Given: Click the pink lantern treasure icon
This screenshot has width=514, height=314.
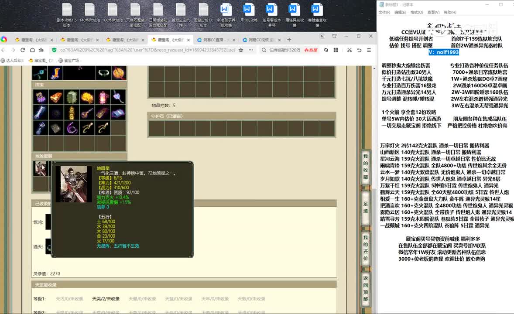Looking at the screenshot, I should point(102,97).
